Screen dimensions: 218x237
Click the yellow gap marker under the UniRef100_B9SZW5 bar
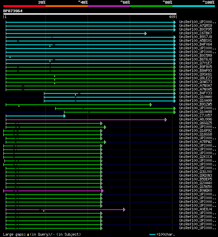[x=19, y=106]
